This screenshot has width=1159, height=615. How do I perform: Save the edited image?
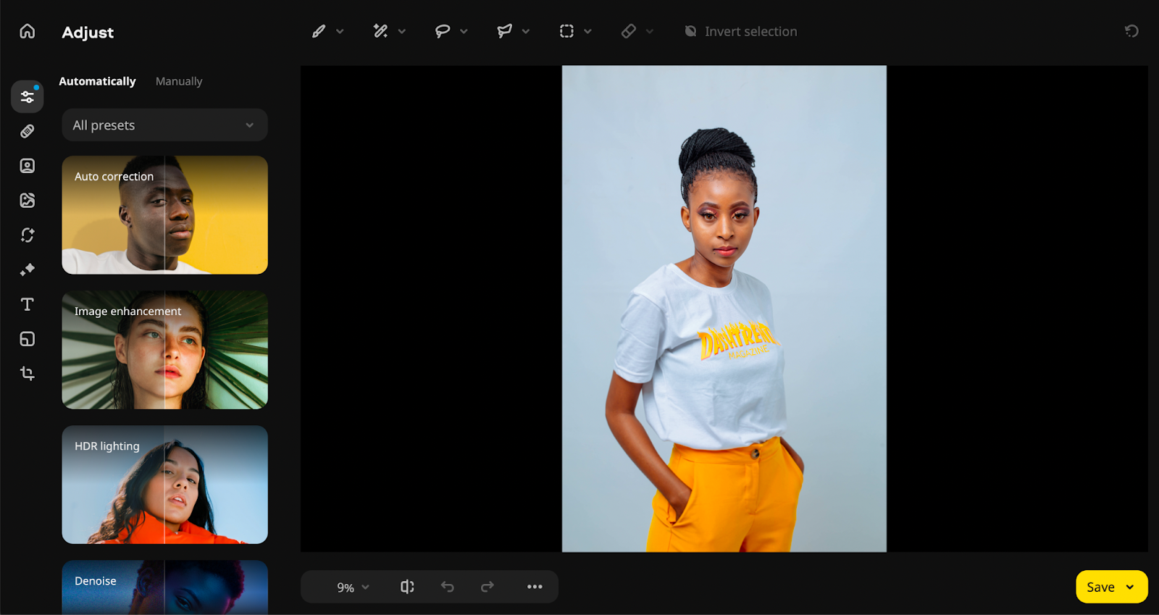[x=1100, y=587]
